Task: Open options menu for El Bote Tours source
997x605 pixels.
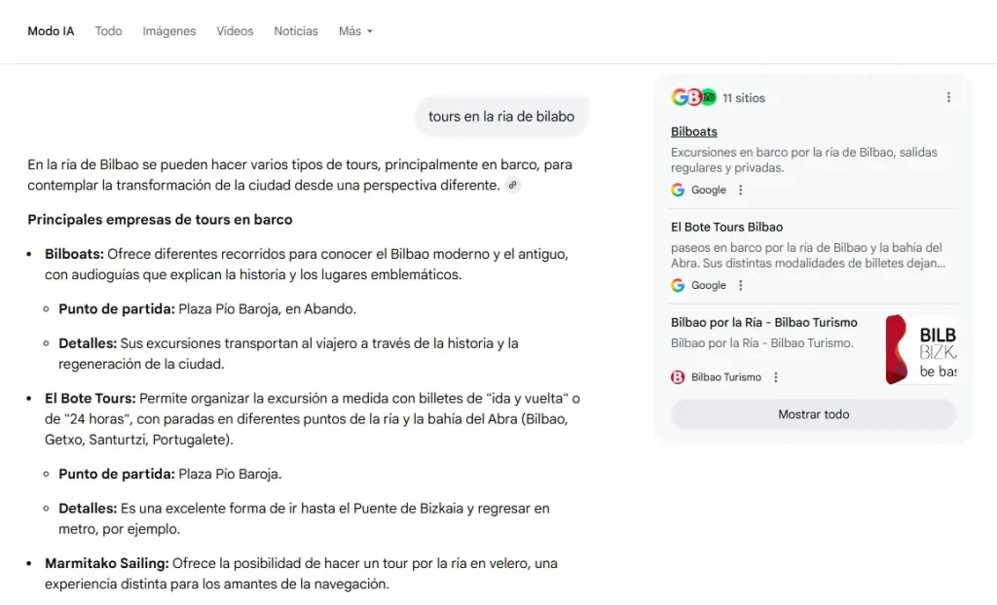Action: [740, 286]
